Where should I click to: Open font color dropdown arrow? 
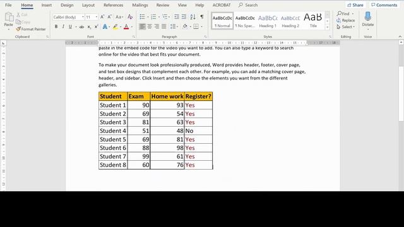tap(132, 26)
